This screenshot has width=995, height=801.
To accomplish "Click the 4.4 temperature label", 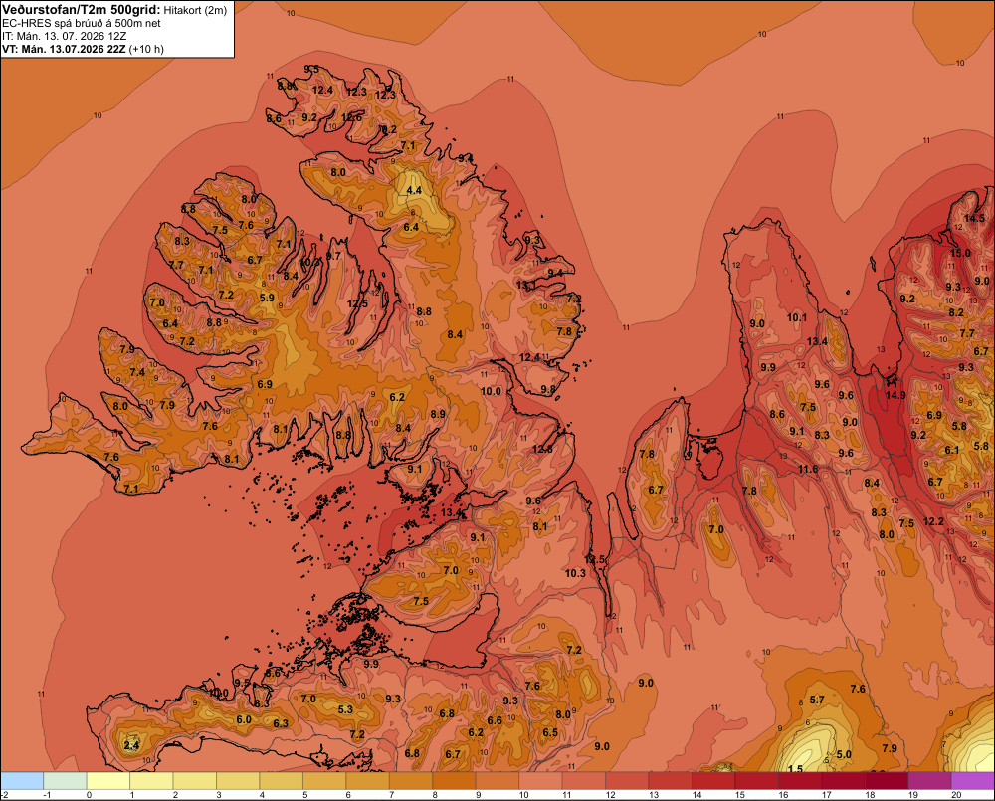I will pos(414,190).
